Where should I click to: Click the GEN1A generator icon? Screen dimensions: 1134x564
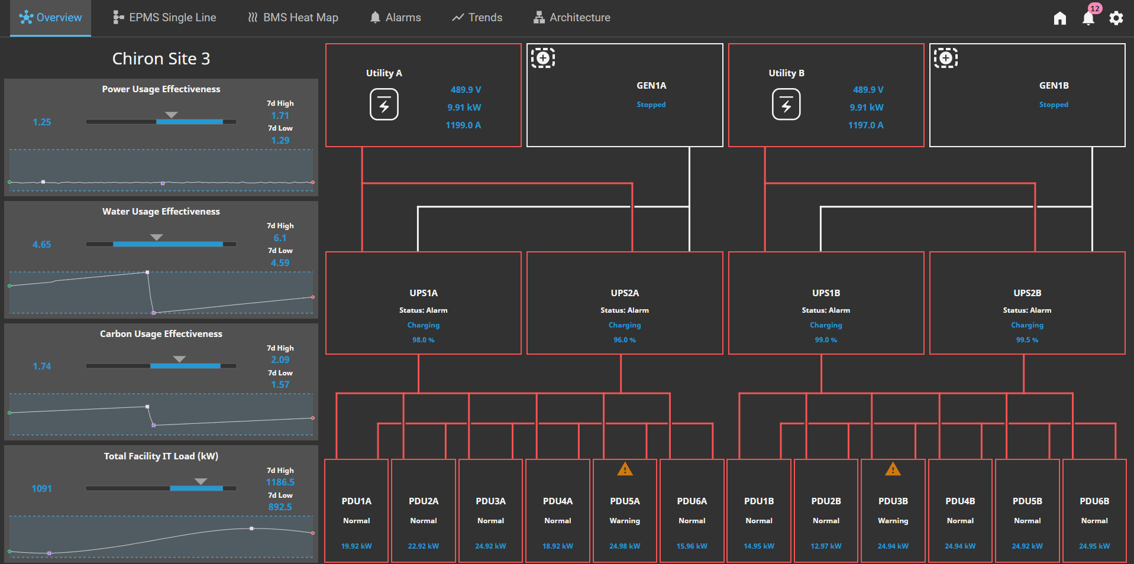coord(542,58)
